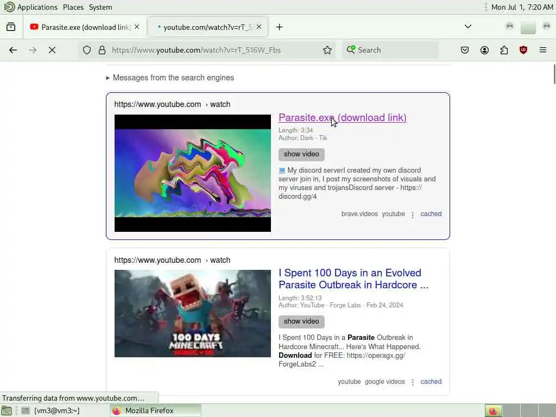Click youtube engine label on 100 Days result
Image resolution: width=556 pixels, height=417 pixels.
349,382
